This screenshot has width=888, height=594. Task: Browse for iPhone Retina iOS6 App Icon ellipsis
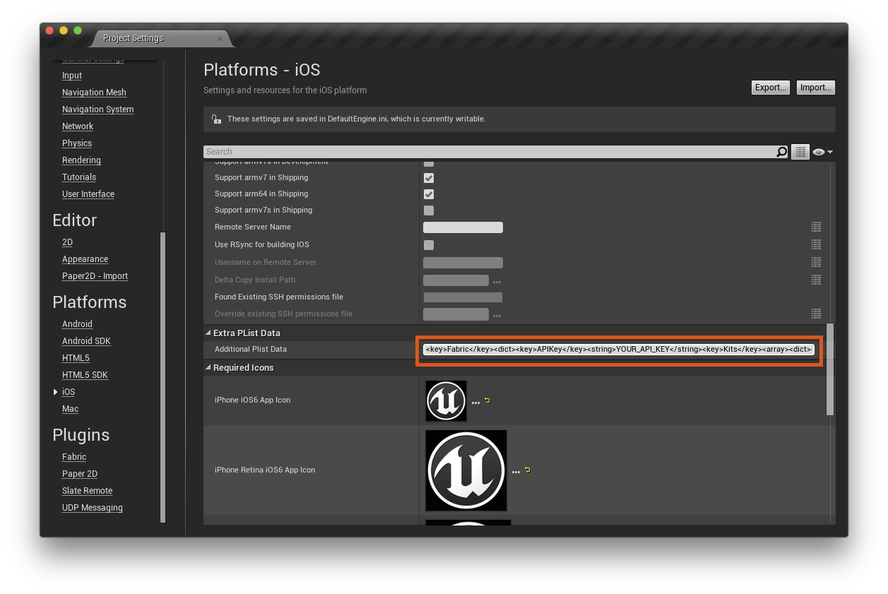516,472
